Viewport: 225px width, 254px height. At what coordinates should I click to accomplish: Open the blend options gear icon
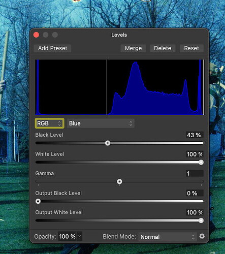(x=202, y=236)
